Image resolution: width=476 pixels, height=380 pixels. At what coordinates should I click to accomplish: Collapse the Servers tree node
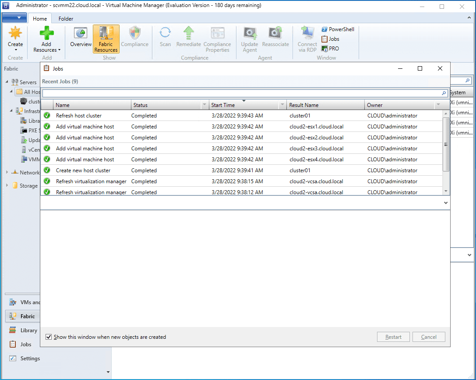point(7,82)
